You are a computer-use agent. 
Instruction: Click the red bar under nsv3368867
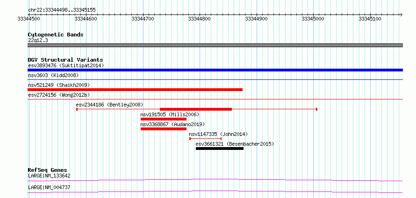click(x=164, y=129)
